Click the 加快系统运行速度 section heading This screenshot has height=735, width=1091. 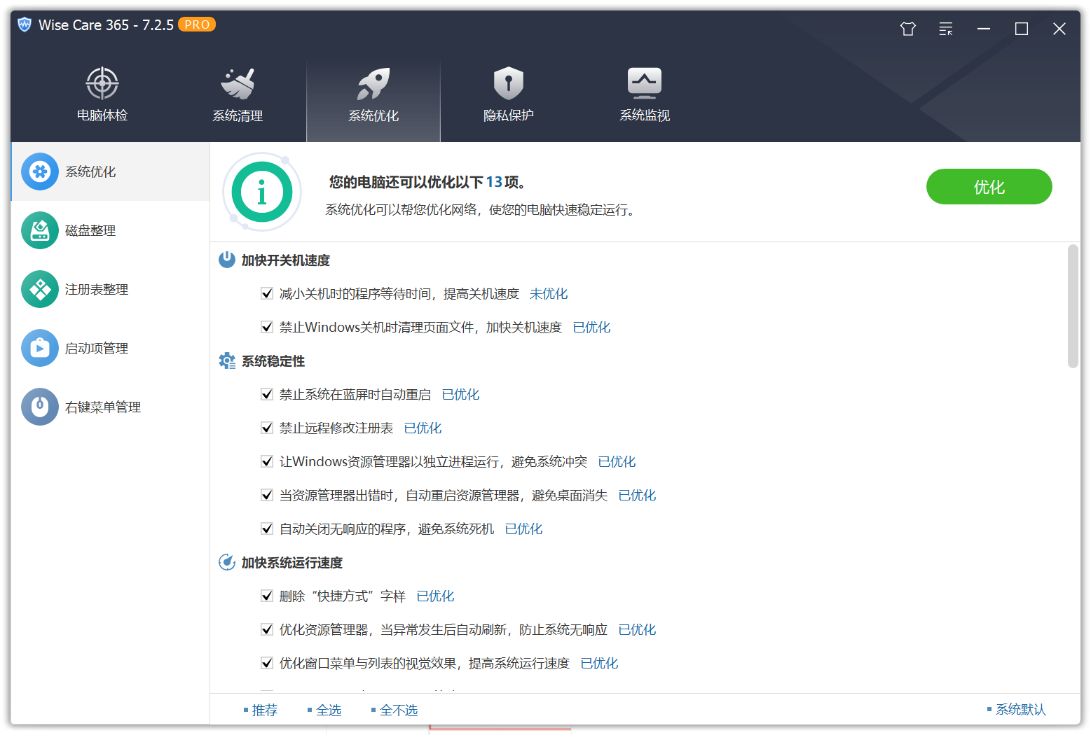[x=292, y=563]
